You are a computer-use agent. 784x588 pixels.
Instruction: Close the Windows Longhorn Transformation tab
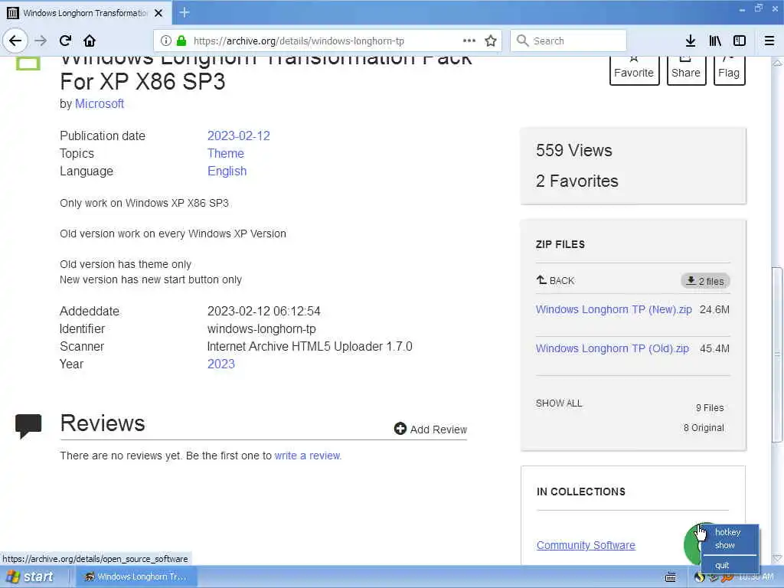[x=158, y=13]
